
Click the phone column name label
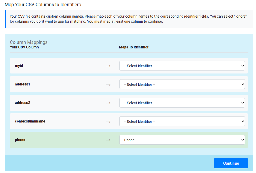pos(20,140)
